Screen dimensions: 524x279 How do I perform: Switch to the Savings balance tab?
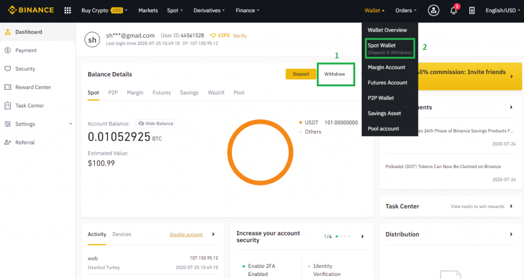tap(189, 92)
